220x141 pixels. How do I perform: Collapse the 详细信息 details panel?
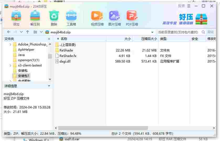coord(49,86)
